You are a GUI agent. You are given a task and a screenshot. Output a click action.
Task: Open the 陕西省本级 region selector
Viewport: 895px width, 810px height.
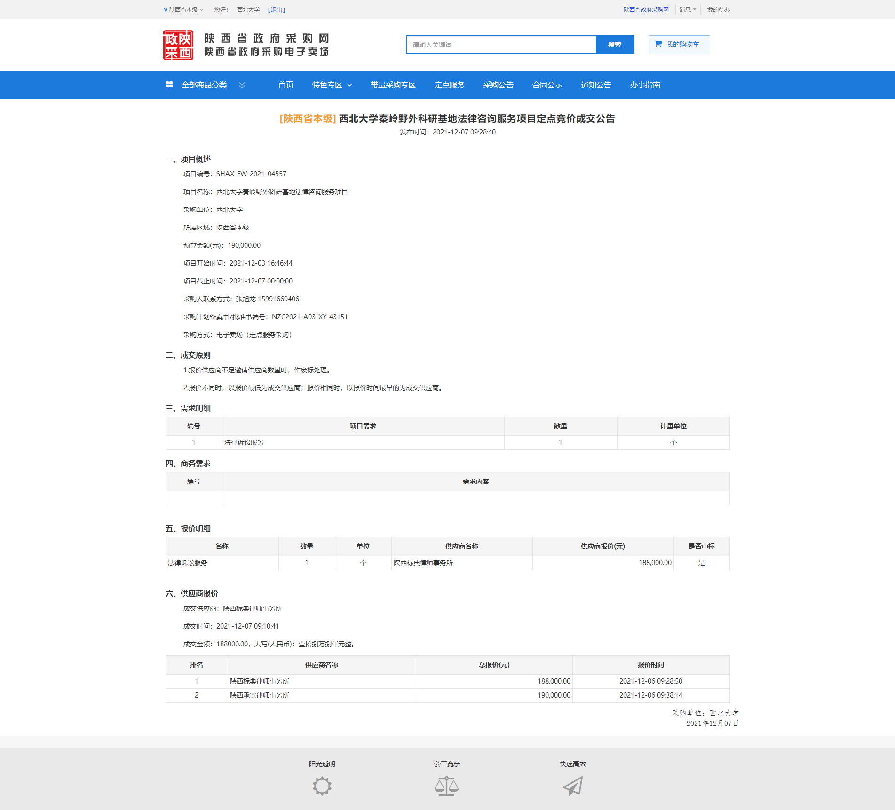pyautogui.click(x=184, y=10)
